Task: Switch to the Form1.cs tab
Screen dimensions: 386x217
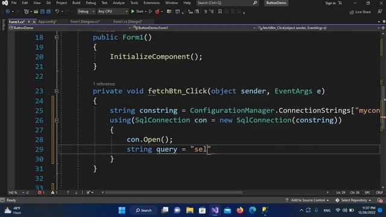Action: coord(17,22)
